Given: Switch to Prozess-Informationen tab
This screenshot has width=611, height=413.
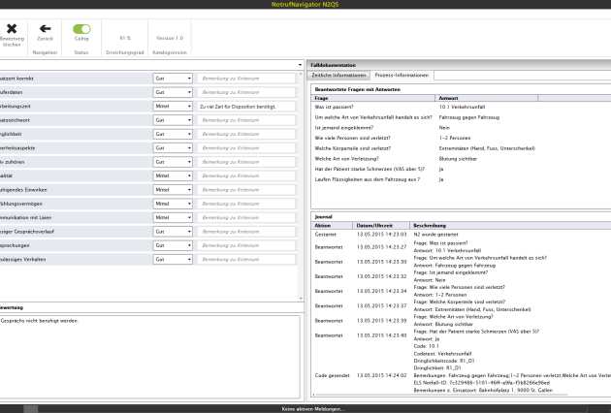Looking at the screenshot, I should 402,76.
